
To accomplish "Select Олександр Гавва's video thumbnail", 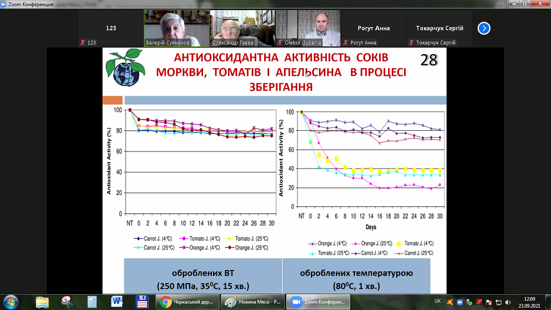I will (x=242, y=28).
